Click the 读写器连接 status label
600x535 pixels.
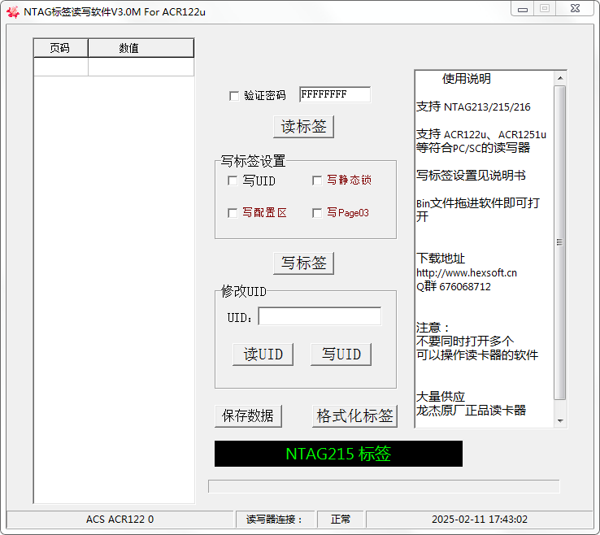(x=275, y=520)
